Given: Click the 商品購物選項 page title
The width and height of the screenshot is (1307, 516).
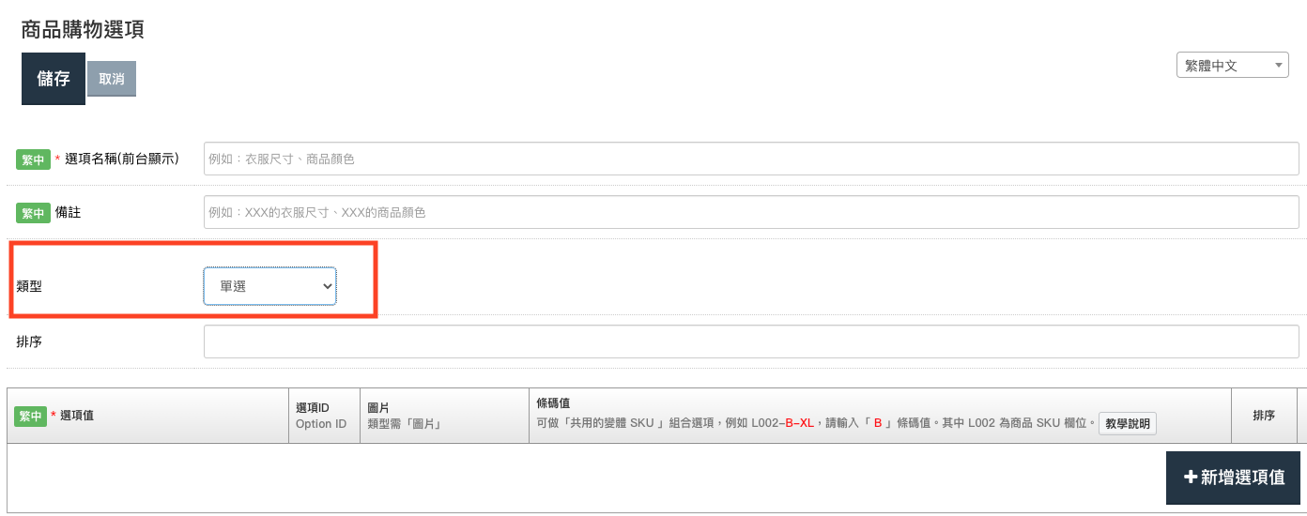Looking at the screenshot, I should [83, 29].
